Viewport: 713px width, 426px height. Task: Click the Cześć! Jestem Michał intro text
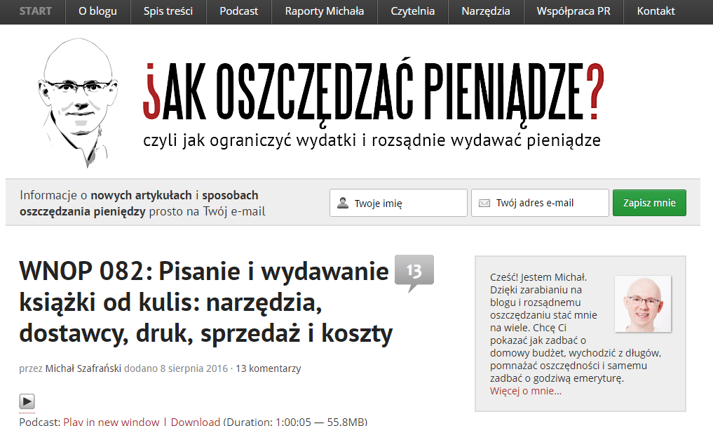pyautogui.click(x=538, y=277)
